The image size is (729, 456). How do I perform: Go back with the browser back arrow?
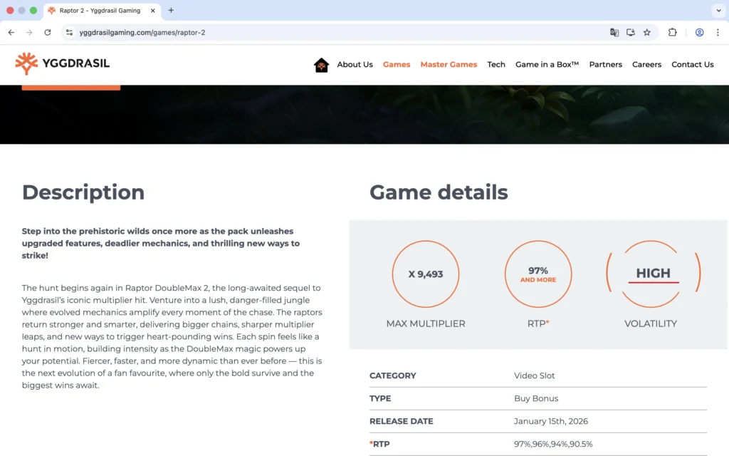[x=11, y=33]
